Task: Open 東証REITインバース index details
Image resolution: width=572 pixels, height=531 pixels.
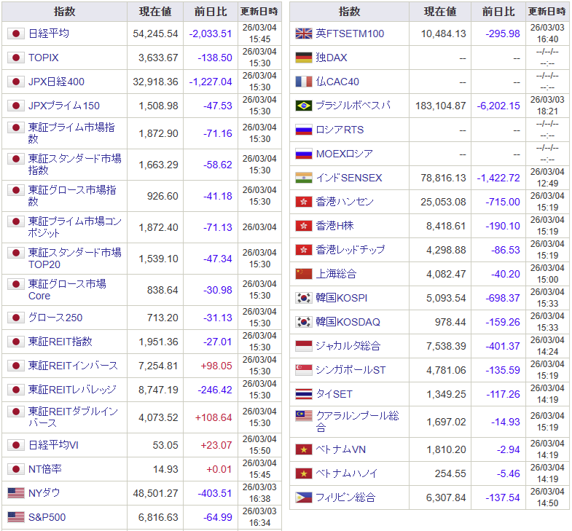Action: [x=73, y=365]
